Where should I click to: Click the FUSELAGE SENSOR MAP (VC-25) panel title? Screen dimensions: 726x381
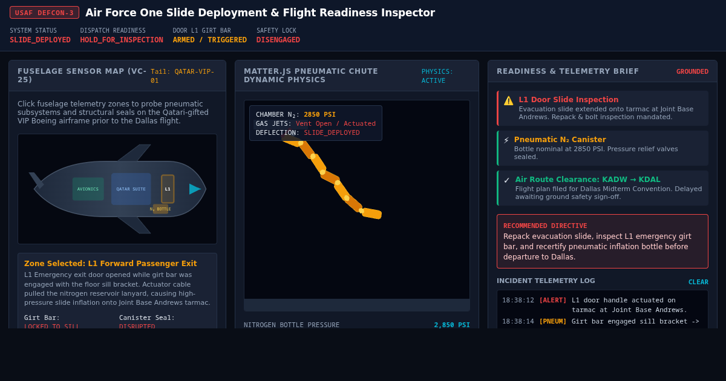82,76
